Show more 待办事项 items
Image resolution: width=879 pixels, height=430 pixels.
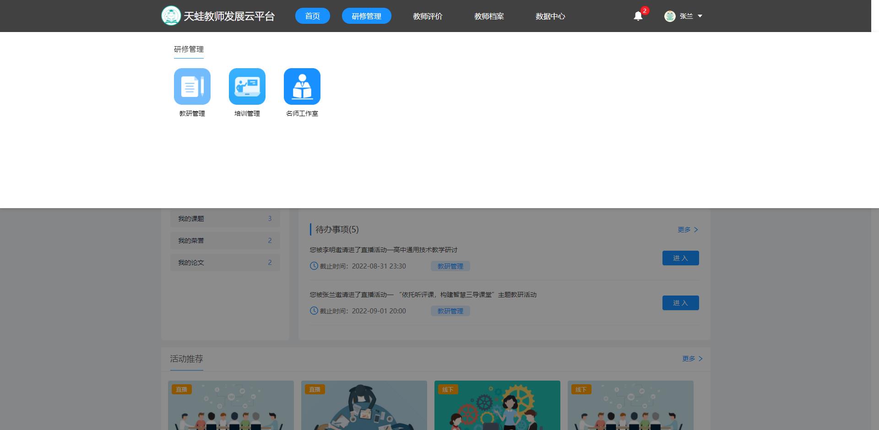point(688,230)
